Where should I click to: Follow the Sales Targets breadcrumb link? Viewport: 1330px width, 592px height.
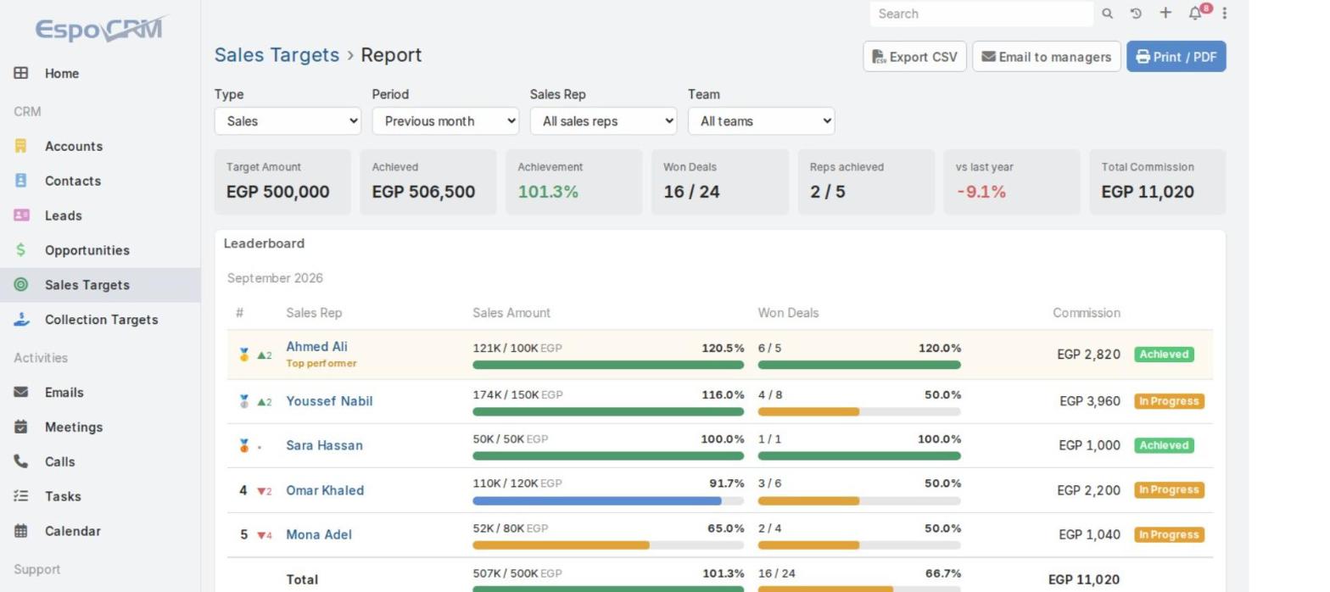(x=277, y=55)
